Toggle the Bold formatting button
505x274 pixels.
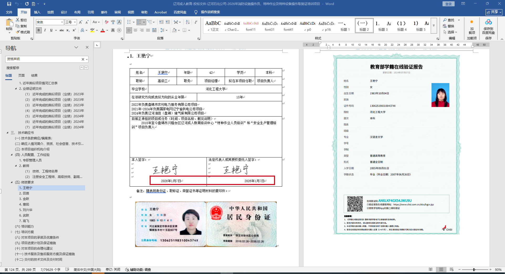[x=39, y=30]
